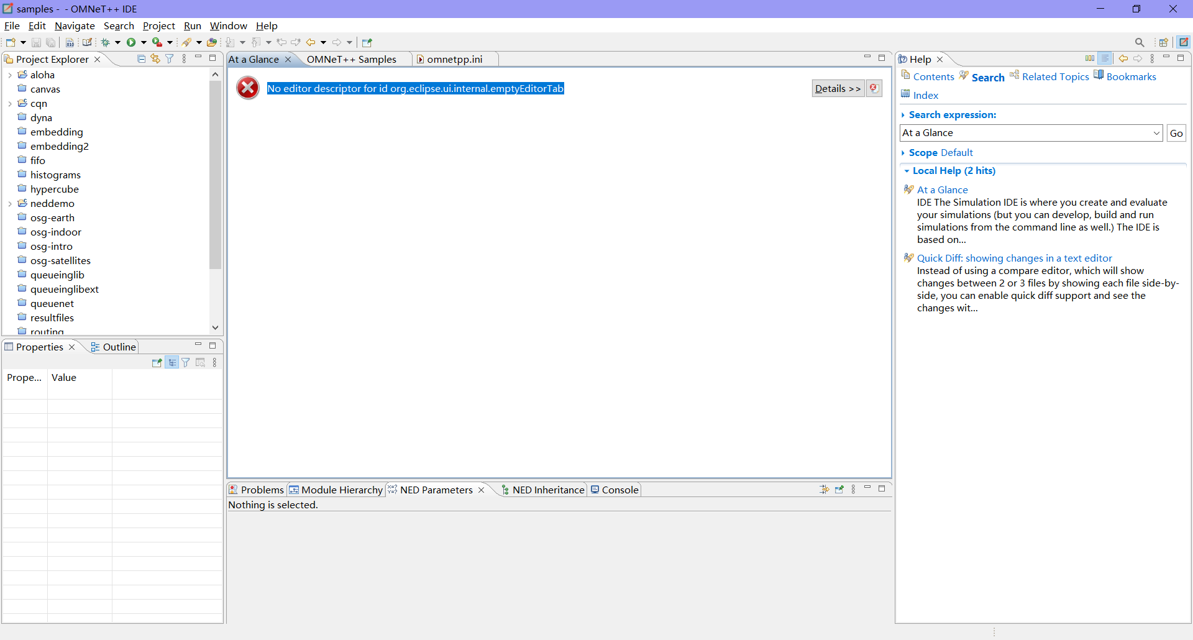Click the Pin Editor icon in main toolbar
The width and height of the screenshot is (1193, 640).
[367, 42]
